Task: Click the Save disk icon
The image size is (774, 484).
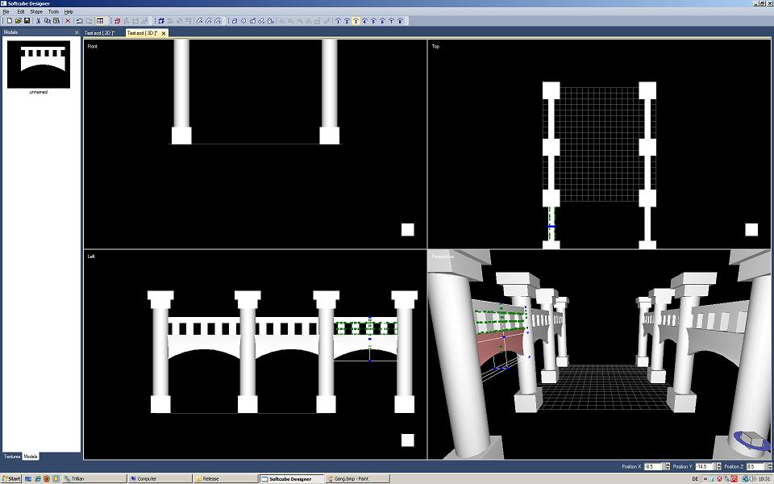Action: point(27,20)
